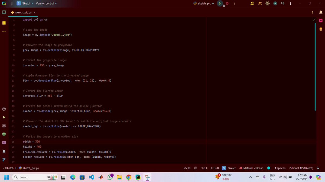Image resolution: width=325 pixels, height=182 pixels.
Task: Open more run actions next to Debug
Action: [234, 4]
